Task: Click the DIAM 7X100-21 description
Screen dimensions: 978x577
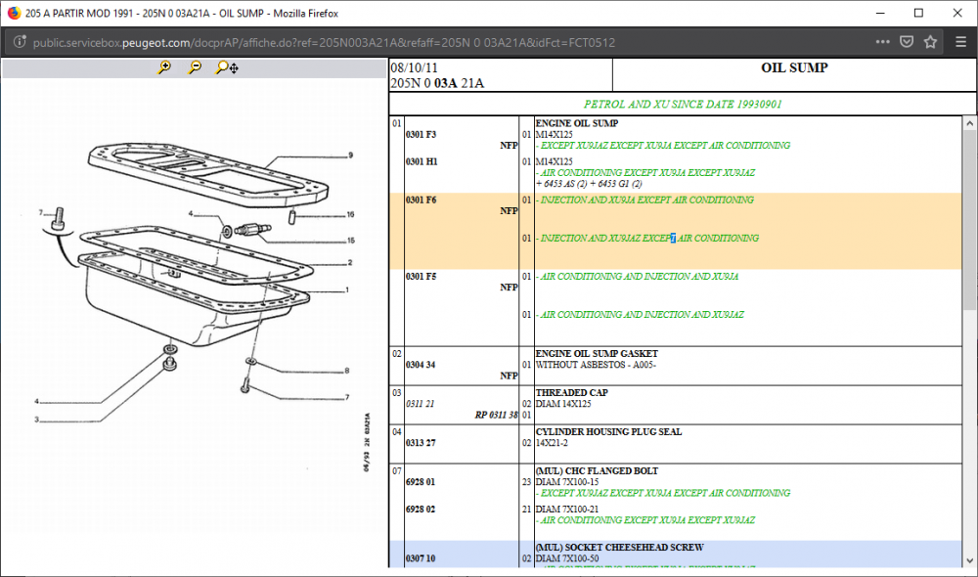Action: 567,510
